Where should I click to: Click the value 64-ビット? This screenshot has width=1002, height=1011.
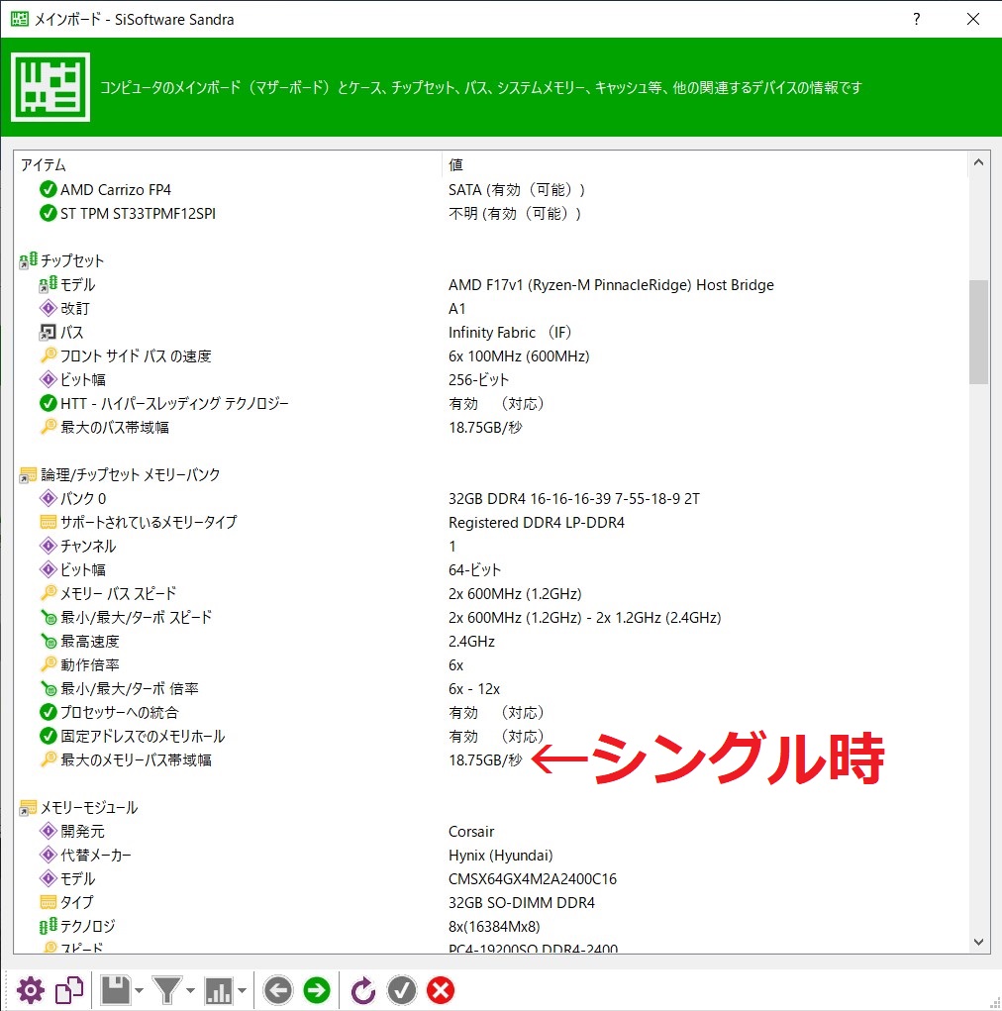(474, 570)
